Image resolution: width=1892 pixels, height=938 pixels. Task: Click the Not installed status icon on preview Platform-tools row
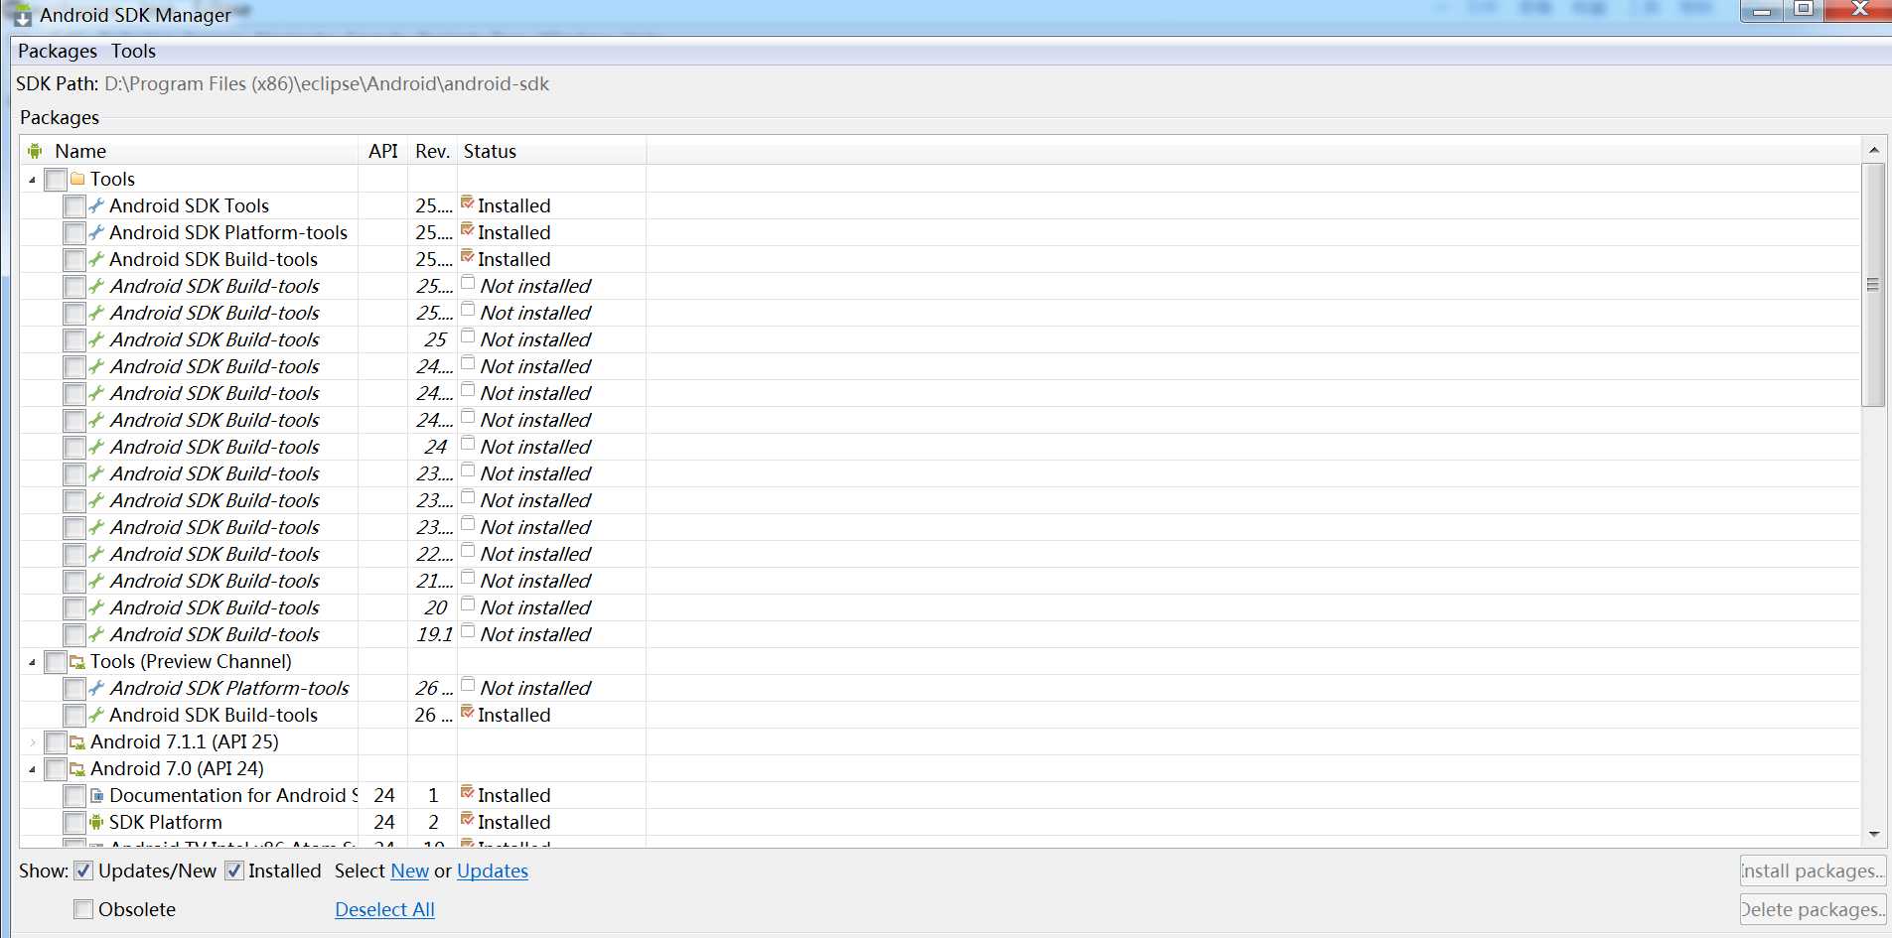click(468, 685)
